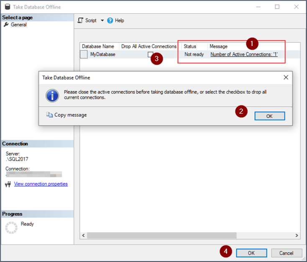Minimize the Take Database Offline window
Viewport: 307px width, 262px height.
(258, 7)
